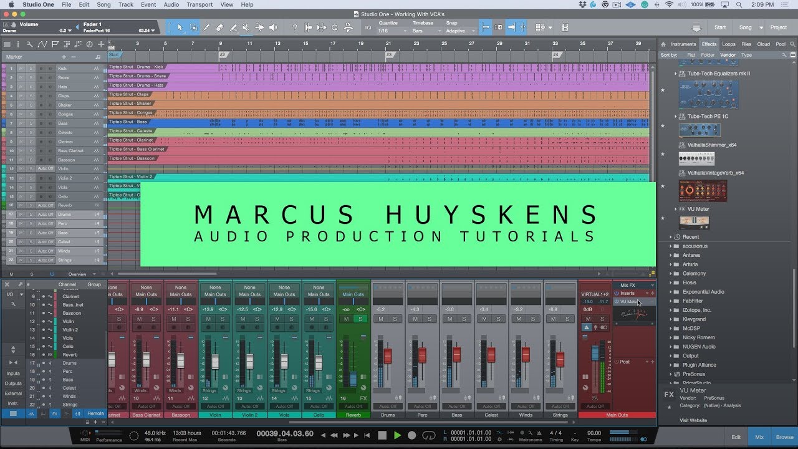Show automation via the curve icon
The image size is (798, 449).
[x=42, y=44]
